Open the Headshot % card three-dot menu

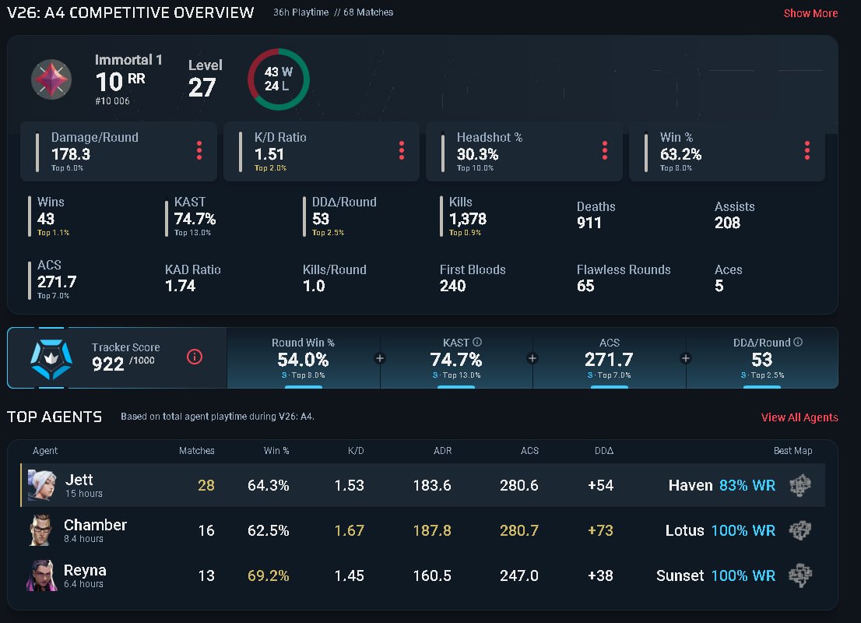click(x=605, y=150)
